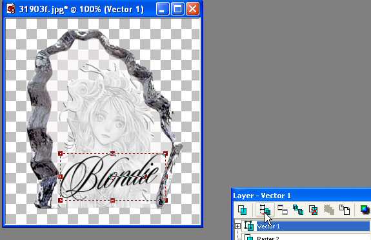This screenshot has width=371, height=240.
Task: Click the bottom-center selection handle of text
Action: click(x=113, y=200)
